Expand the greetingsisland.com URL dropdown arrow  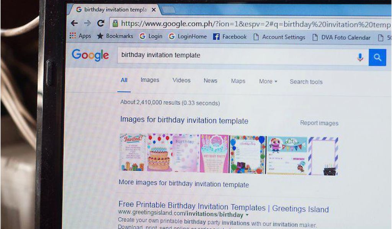[247, 214]
